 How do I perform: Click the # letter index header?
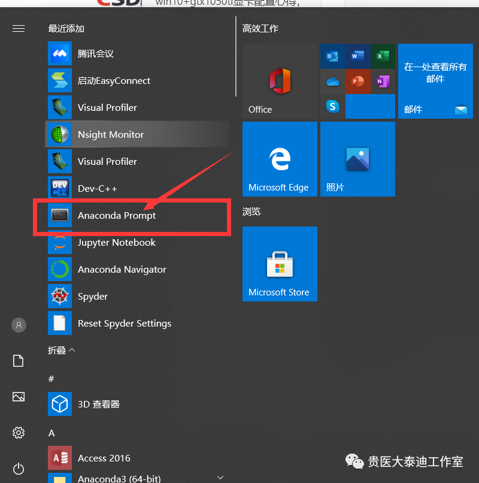(x=51, y=379)
